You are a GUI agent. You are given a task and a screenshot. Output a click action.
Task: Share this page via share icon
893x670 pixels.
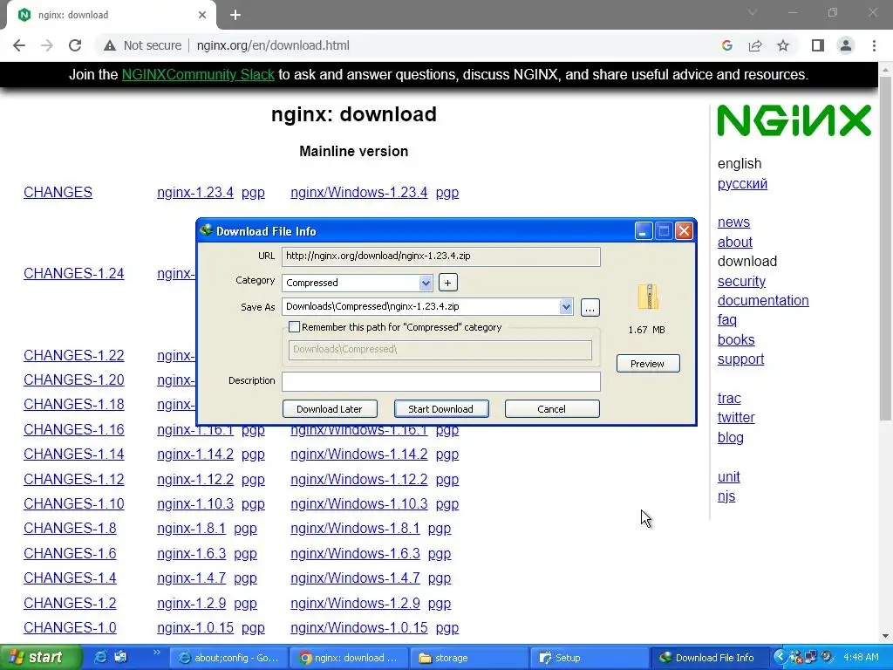755,45
